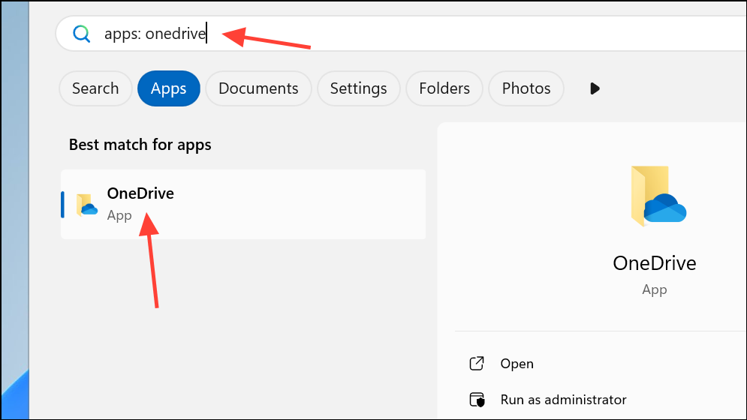The height and width of the screenshot is (420, 747).
Task: Select the Search filter tab
Action: click(95, 88)
